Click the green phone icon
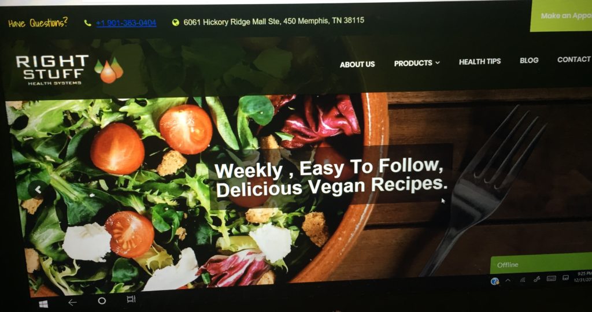 click(88, 23)
